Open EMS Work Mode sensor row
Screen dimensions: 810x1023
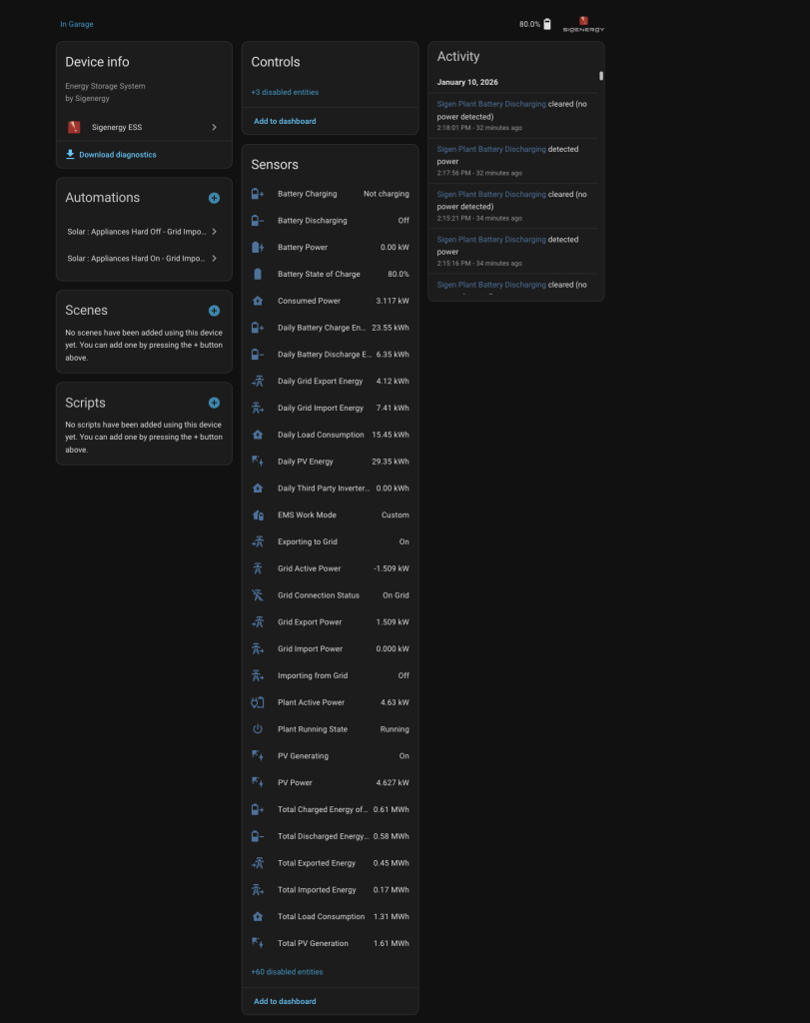point(330,515)
